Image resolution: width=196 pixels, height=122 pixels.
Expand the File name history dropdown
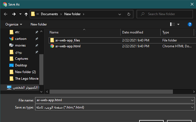(x=192, y=100)
